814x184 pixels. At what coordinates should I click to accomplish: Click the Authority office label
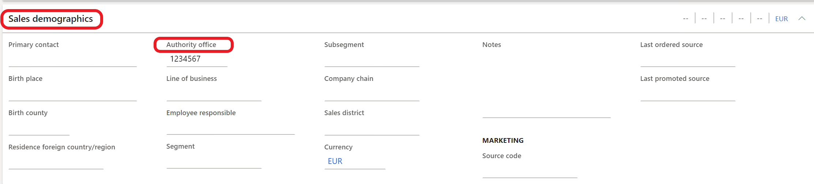tap(191, 45)
